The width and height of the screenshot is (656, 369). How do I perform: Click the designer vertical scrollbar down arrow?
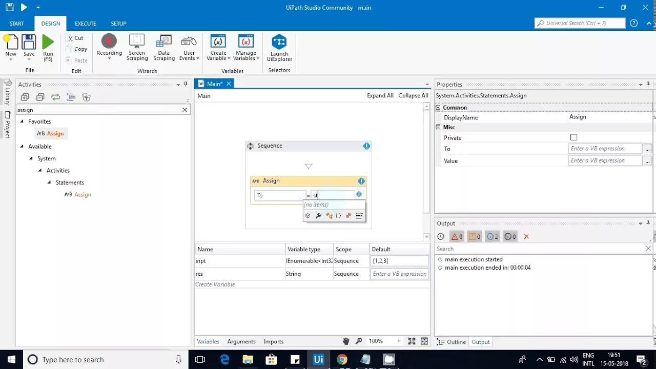pos(426,237)
